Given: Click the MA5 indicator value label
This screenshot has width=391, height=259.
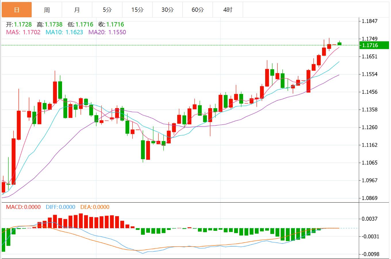Looking at the screenshot, I should 23,32.
